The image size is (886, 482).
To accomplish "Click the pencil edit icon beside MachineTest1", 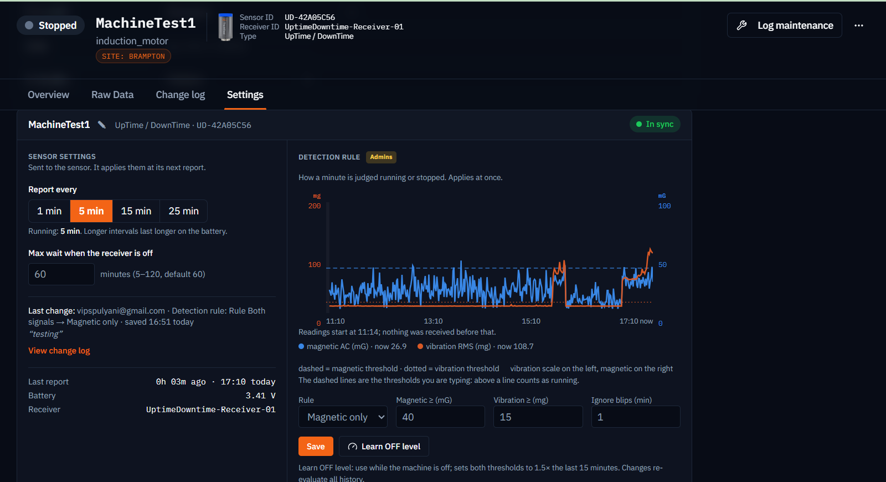I will tap(102, 125).
